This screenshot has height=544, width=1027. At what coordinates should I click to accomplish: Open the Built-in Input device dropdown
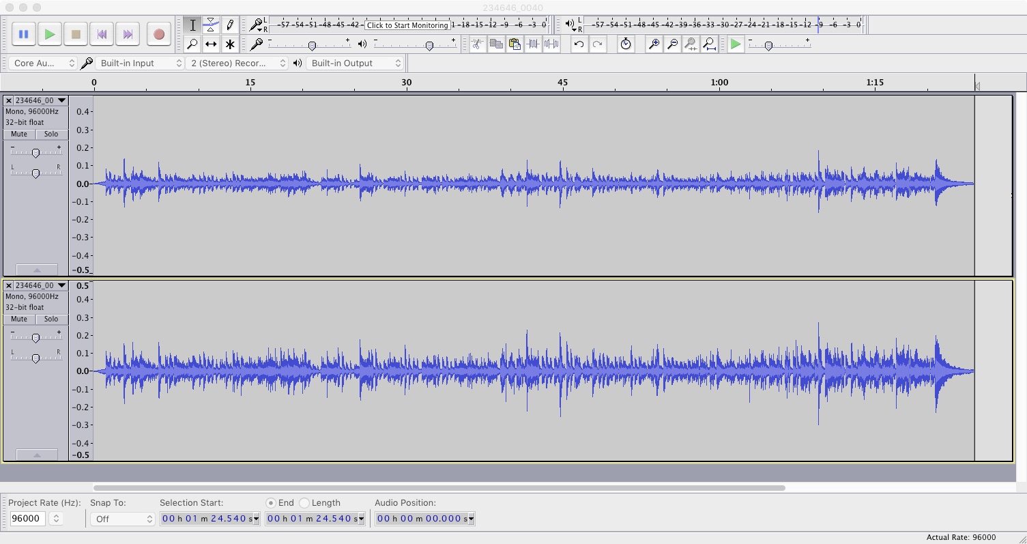click(x=140, y=63)
